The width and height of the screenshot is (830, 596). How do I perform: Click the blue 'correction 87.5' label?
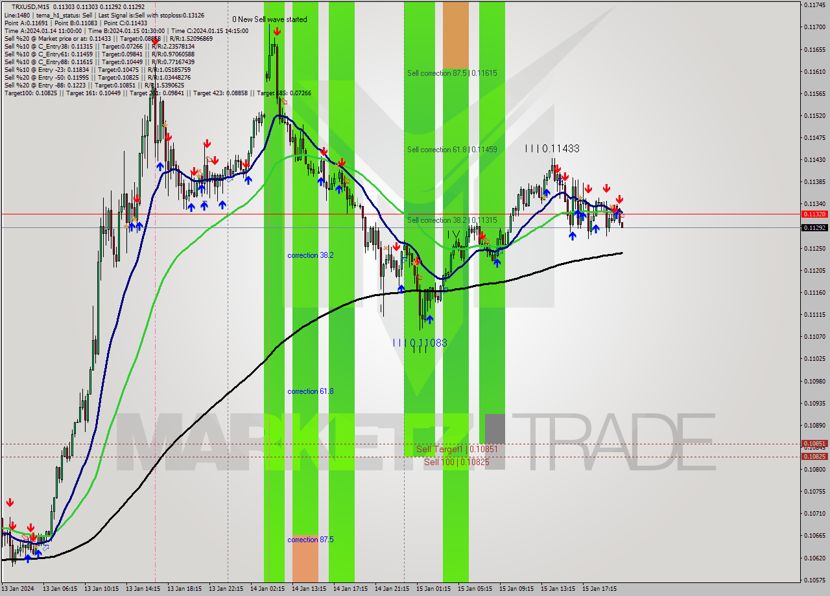pos(311,540)
